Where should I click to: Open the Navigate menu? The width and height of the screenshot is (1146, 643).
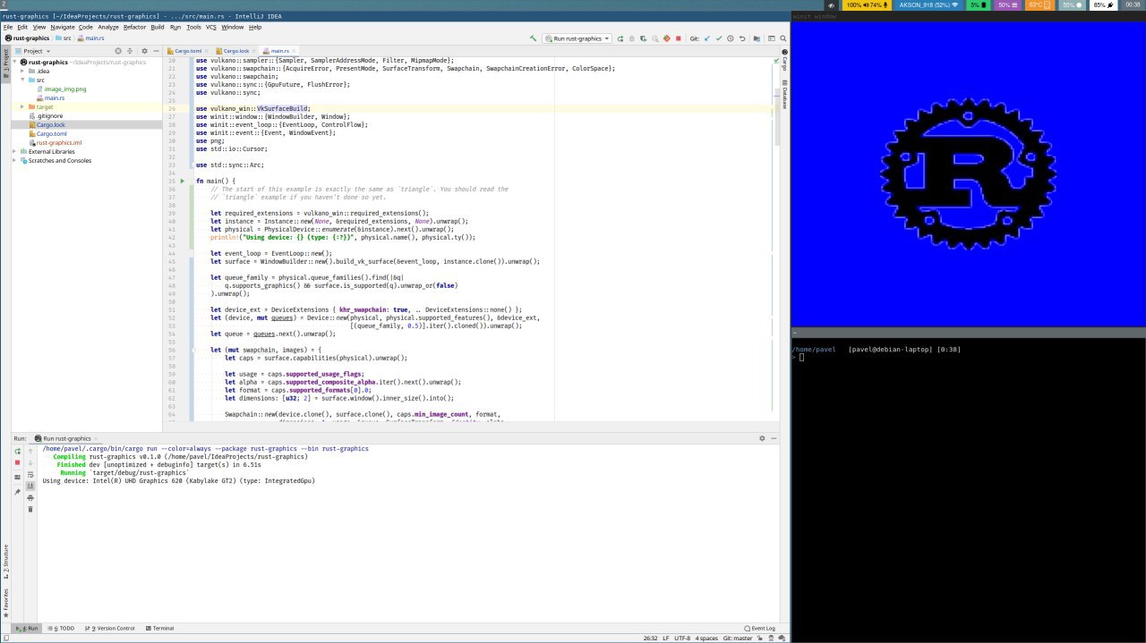coord(63,27)
